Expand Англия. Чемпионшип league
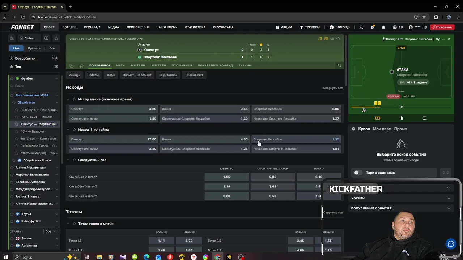Viewport: 463px width, 260px height. click(x=57, y=168)
